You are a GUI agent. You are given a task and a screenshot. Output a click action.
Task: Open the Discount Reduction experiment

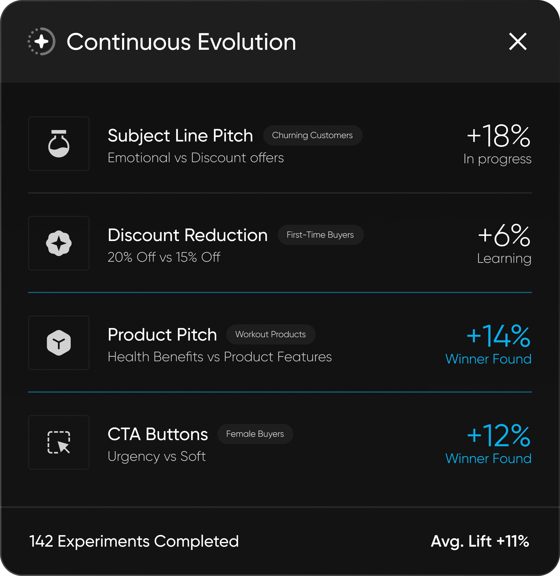[187, 235]
